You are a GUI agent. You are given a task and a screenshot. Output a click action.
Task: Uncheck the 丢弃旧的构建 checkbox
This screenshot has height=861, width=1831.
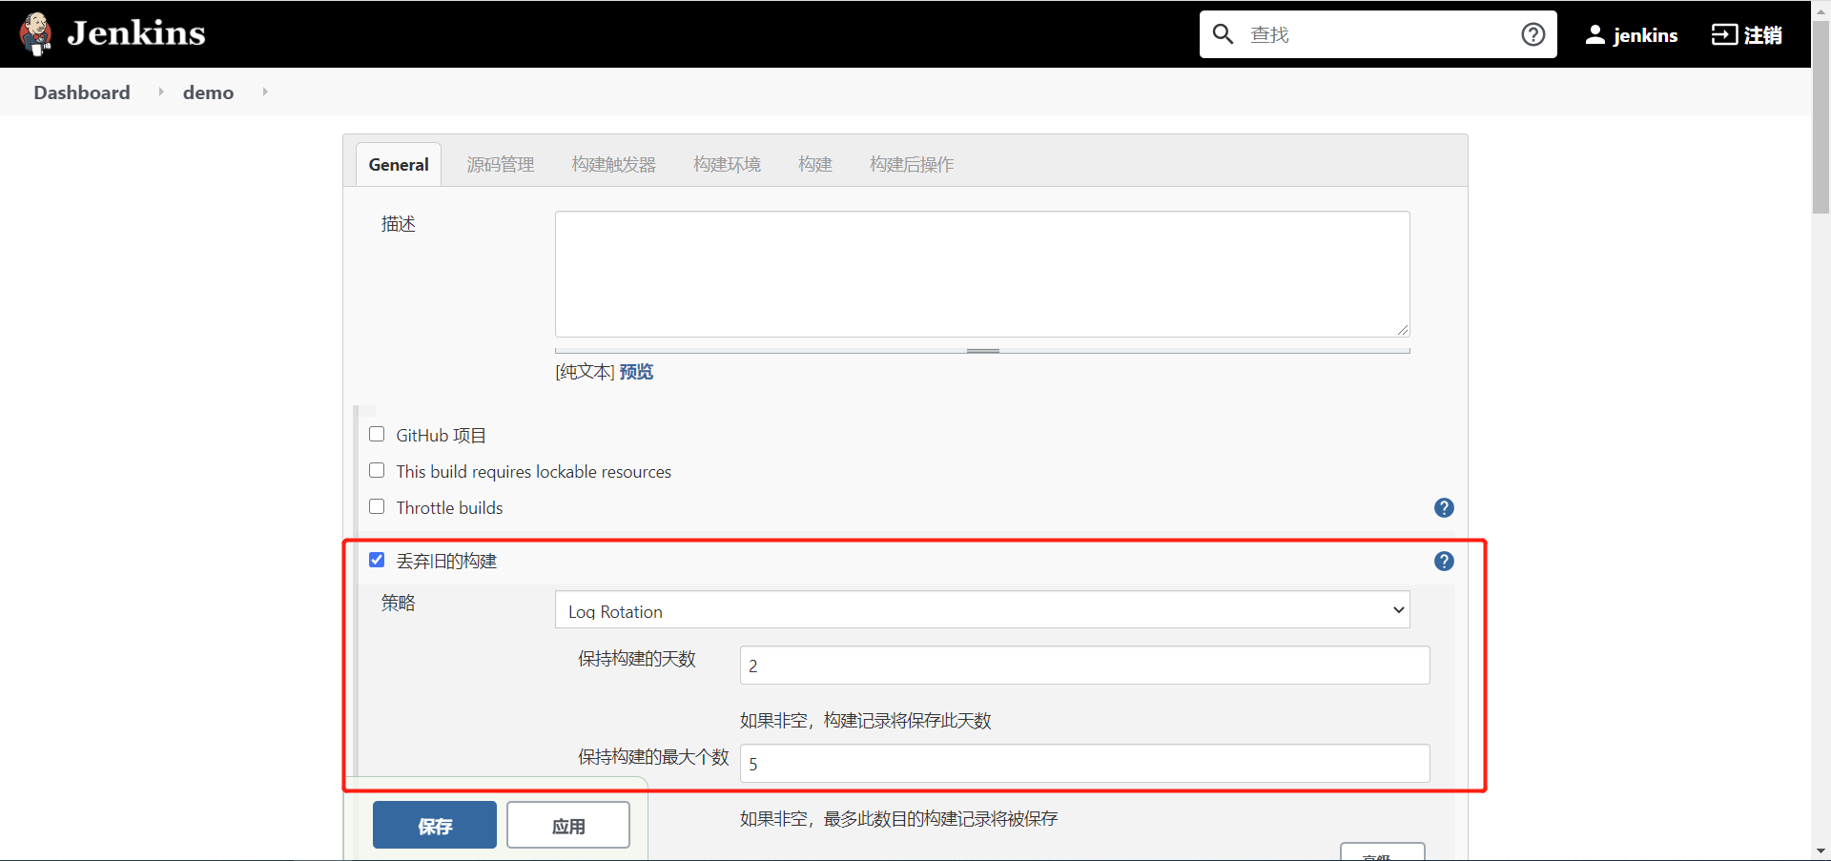(377, 560)
